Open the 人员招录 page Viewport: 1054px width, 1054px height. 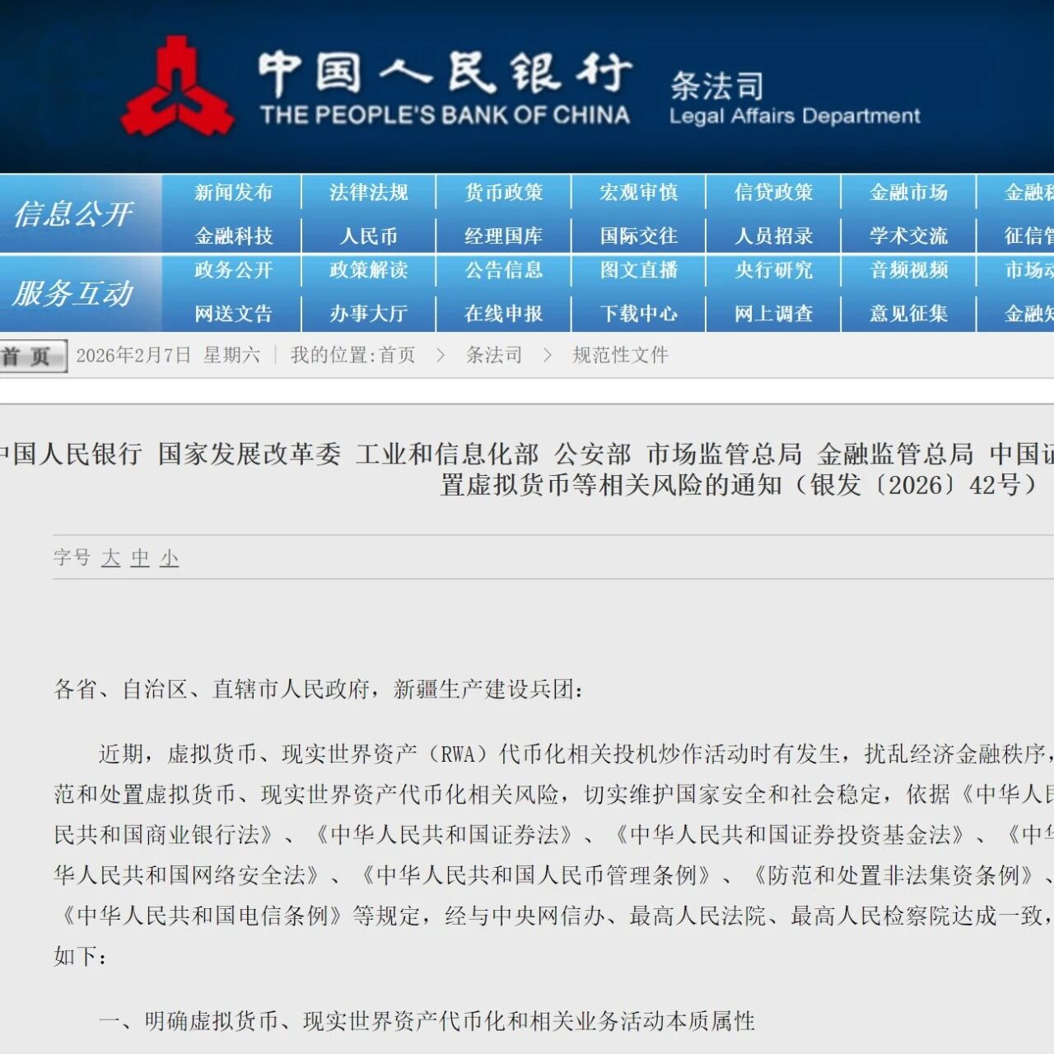pos(773,236)
